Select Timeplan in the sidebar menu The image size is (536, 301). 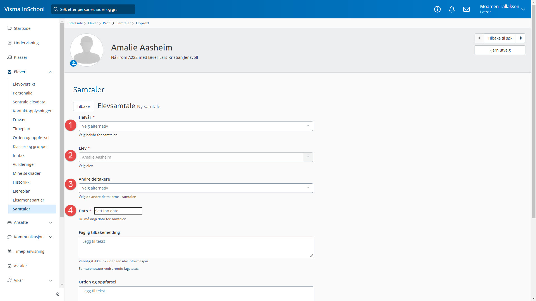tap(21, 129)
